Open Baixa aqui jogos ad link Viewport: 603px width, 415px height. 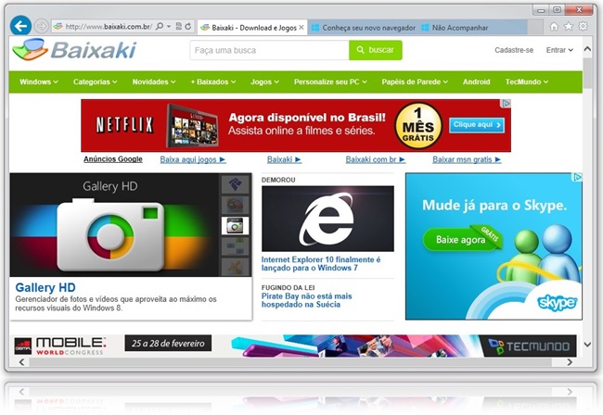tap(193, 159)
